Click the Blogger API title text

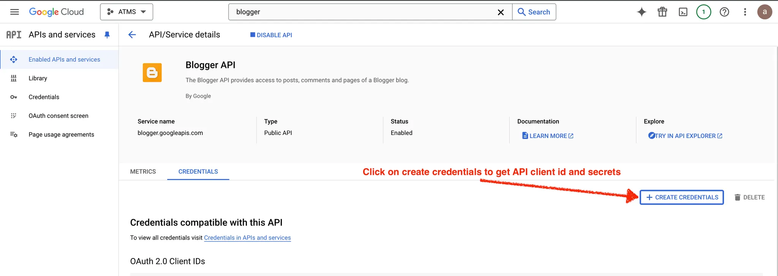[x=210, y=65]
